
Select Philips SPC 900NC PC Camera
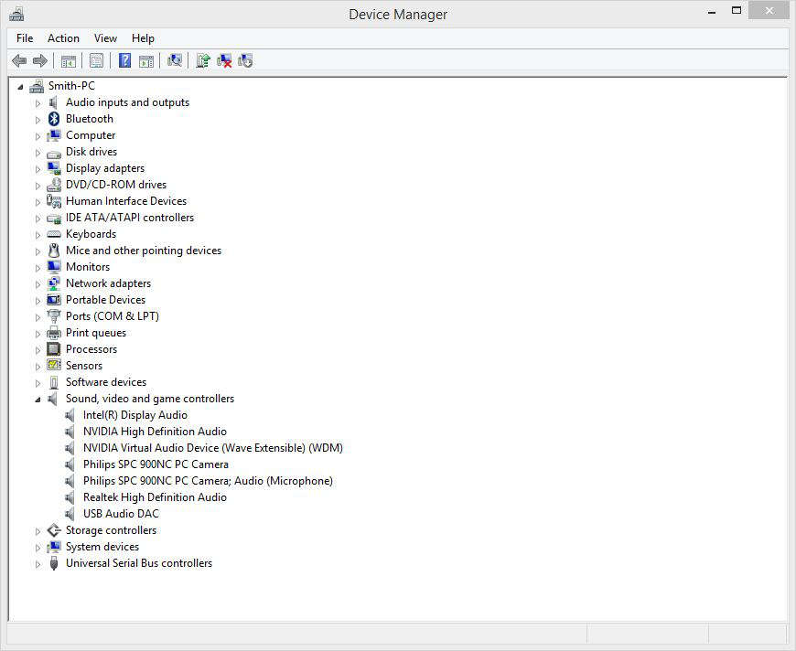pos(156,464)
